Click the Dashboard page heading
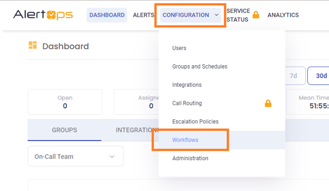329x191 pixels. pos(65,46)
